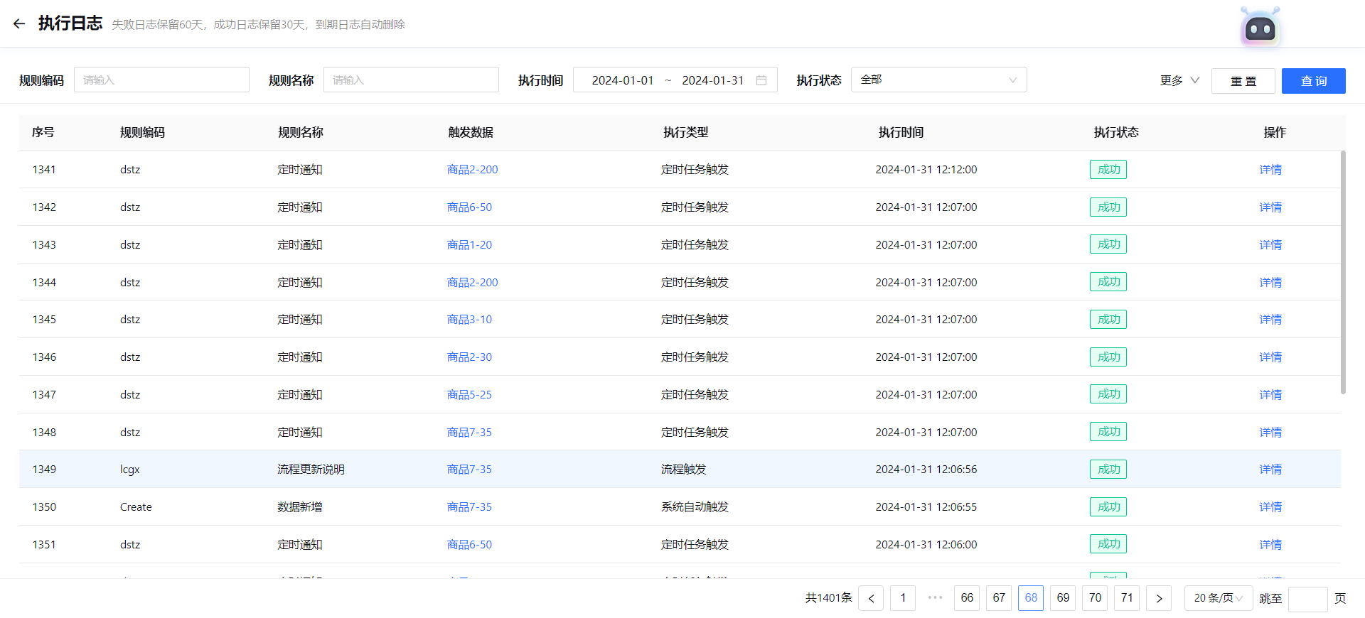Expand the 更多 filter options
Image resolution: width=1365 pixels, height=618 pixels.
(x=1179, y=80)
